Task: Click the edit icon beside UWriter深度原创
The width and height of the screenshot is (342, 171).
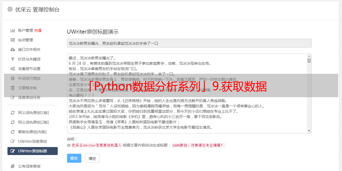Action: tap(12, 141)
